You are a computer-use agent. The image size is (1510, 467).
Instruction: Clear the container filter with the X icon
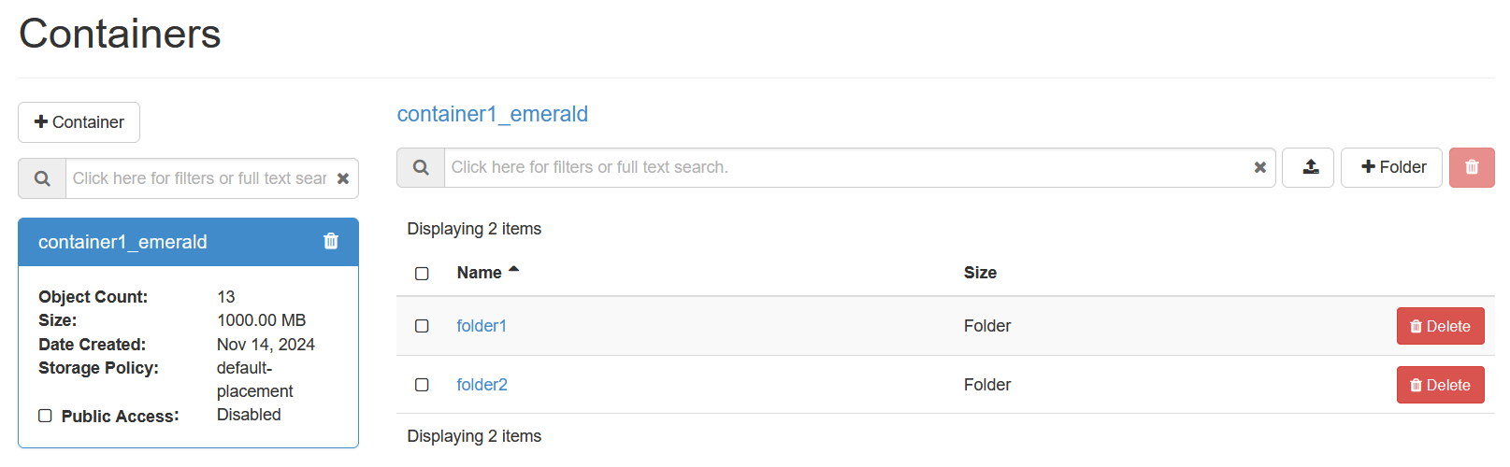tap(343, 178)
